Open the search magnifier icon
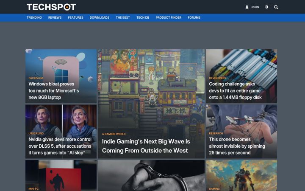Viewport: 305px width, 191px height. tap(276, 7)
